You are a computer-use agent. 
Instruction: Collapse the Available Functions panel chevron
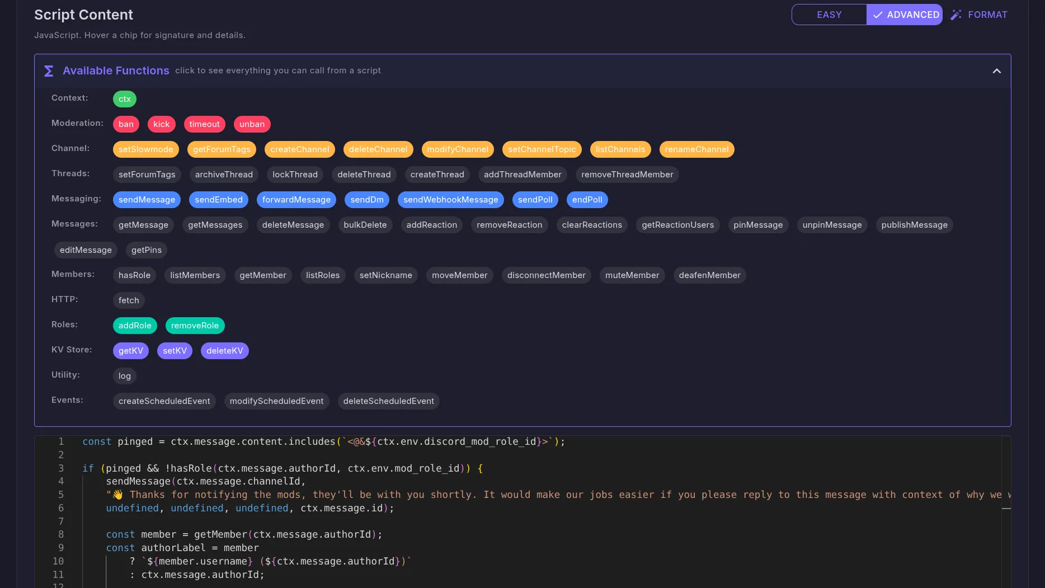point(996,71)
